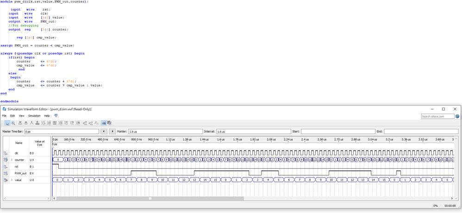The image size is (462, 213).
Task: Click the 800.0 ns timeline label
Action: (x=137, y=140)
